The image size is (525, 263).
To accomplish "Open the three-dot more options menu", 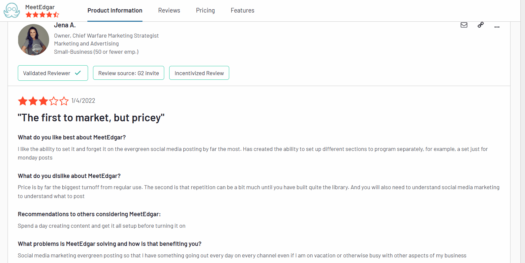I will click(497, 27).
